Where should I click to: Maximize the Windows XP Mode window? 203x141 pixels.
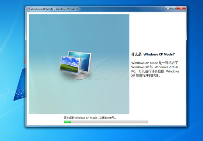click(x=173, y=8)
